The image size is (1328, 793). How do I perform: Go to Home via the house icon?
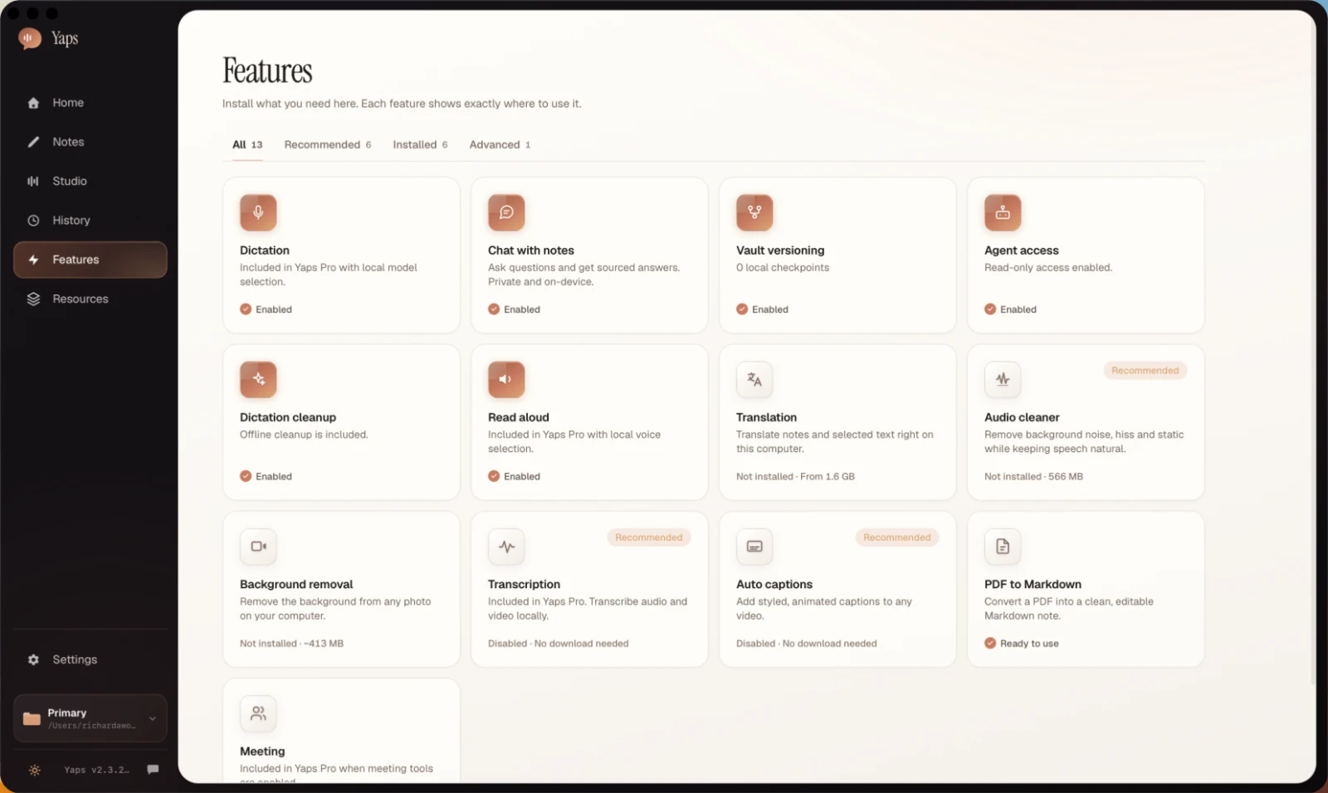coord(33,103)
